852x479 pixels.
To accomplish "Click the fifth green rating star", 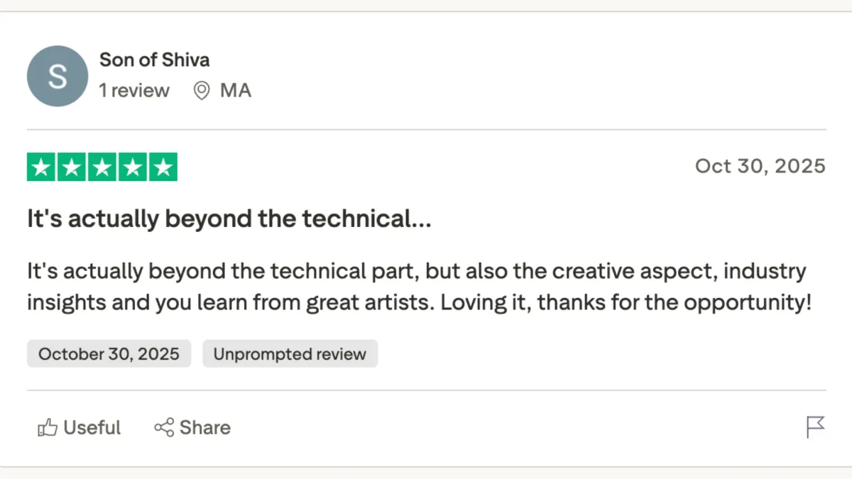I will pos(163,167).
